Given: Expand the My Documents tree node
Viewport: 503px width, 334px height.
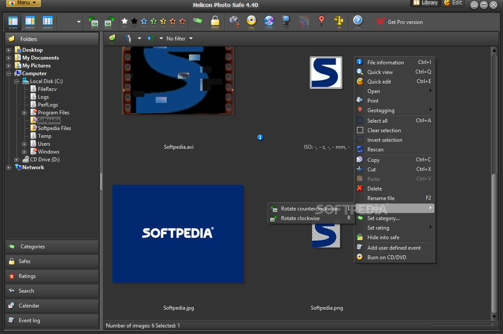Looking at the screenshot, I should pyautogui.click(x=9, y=58).
